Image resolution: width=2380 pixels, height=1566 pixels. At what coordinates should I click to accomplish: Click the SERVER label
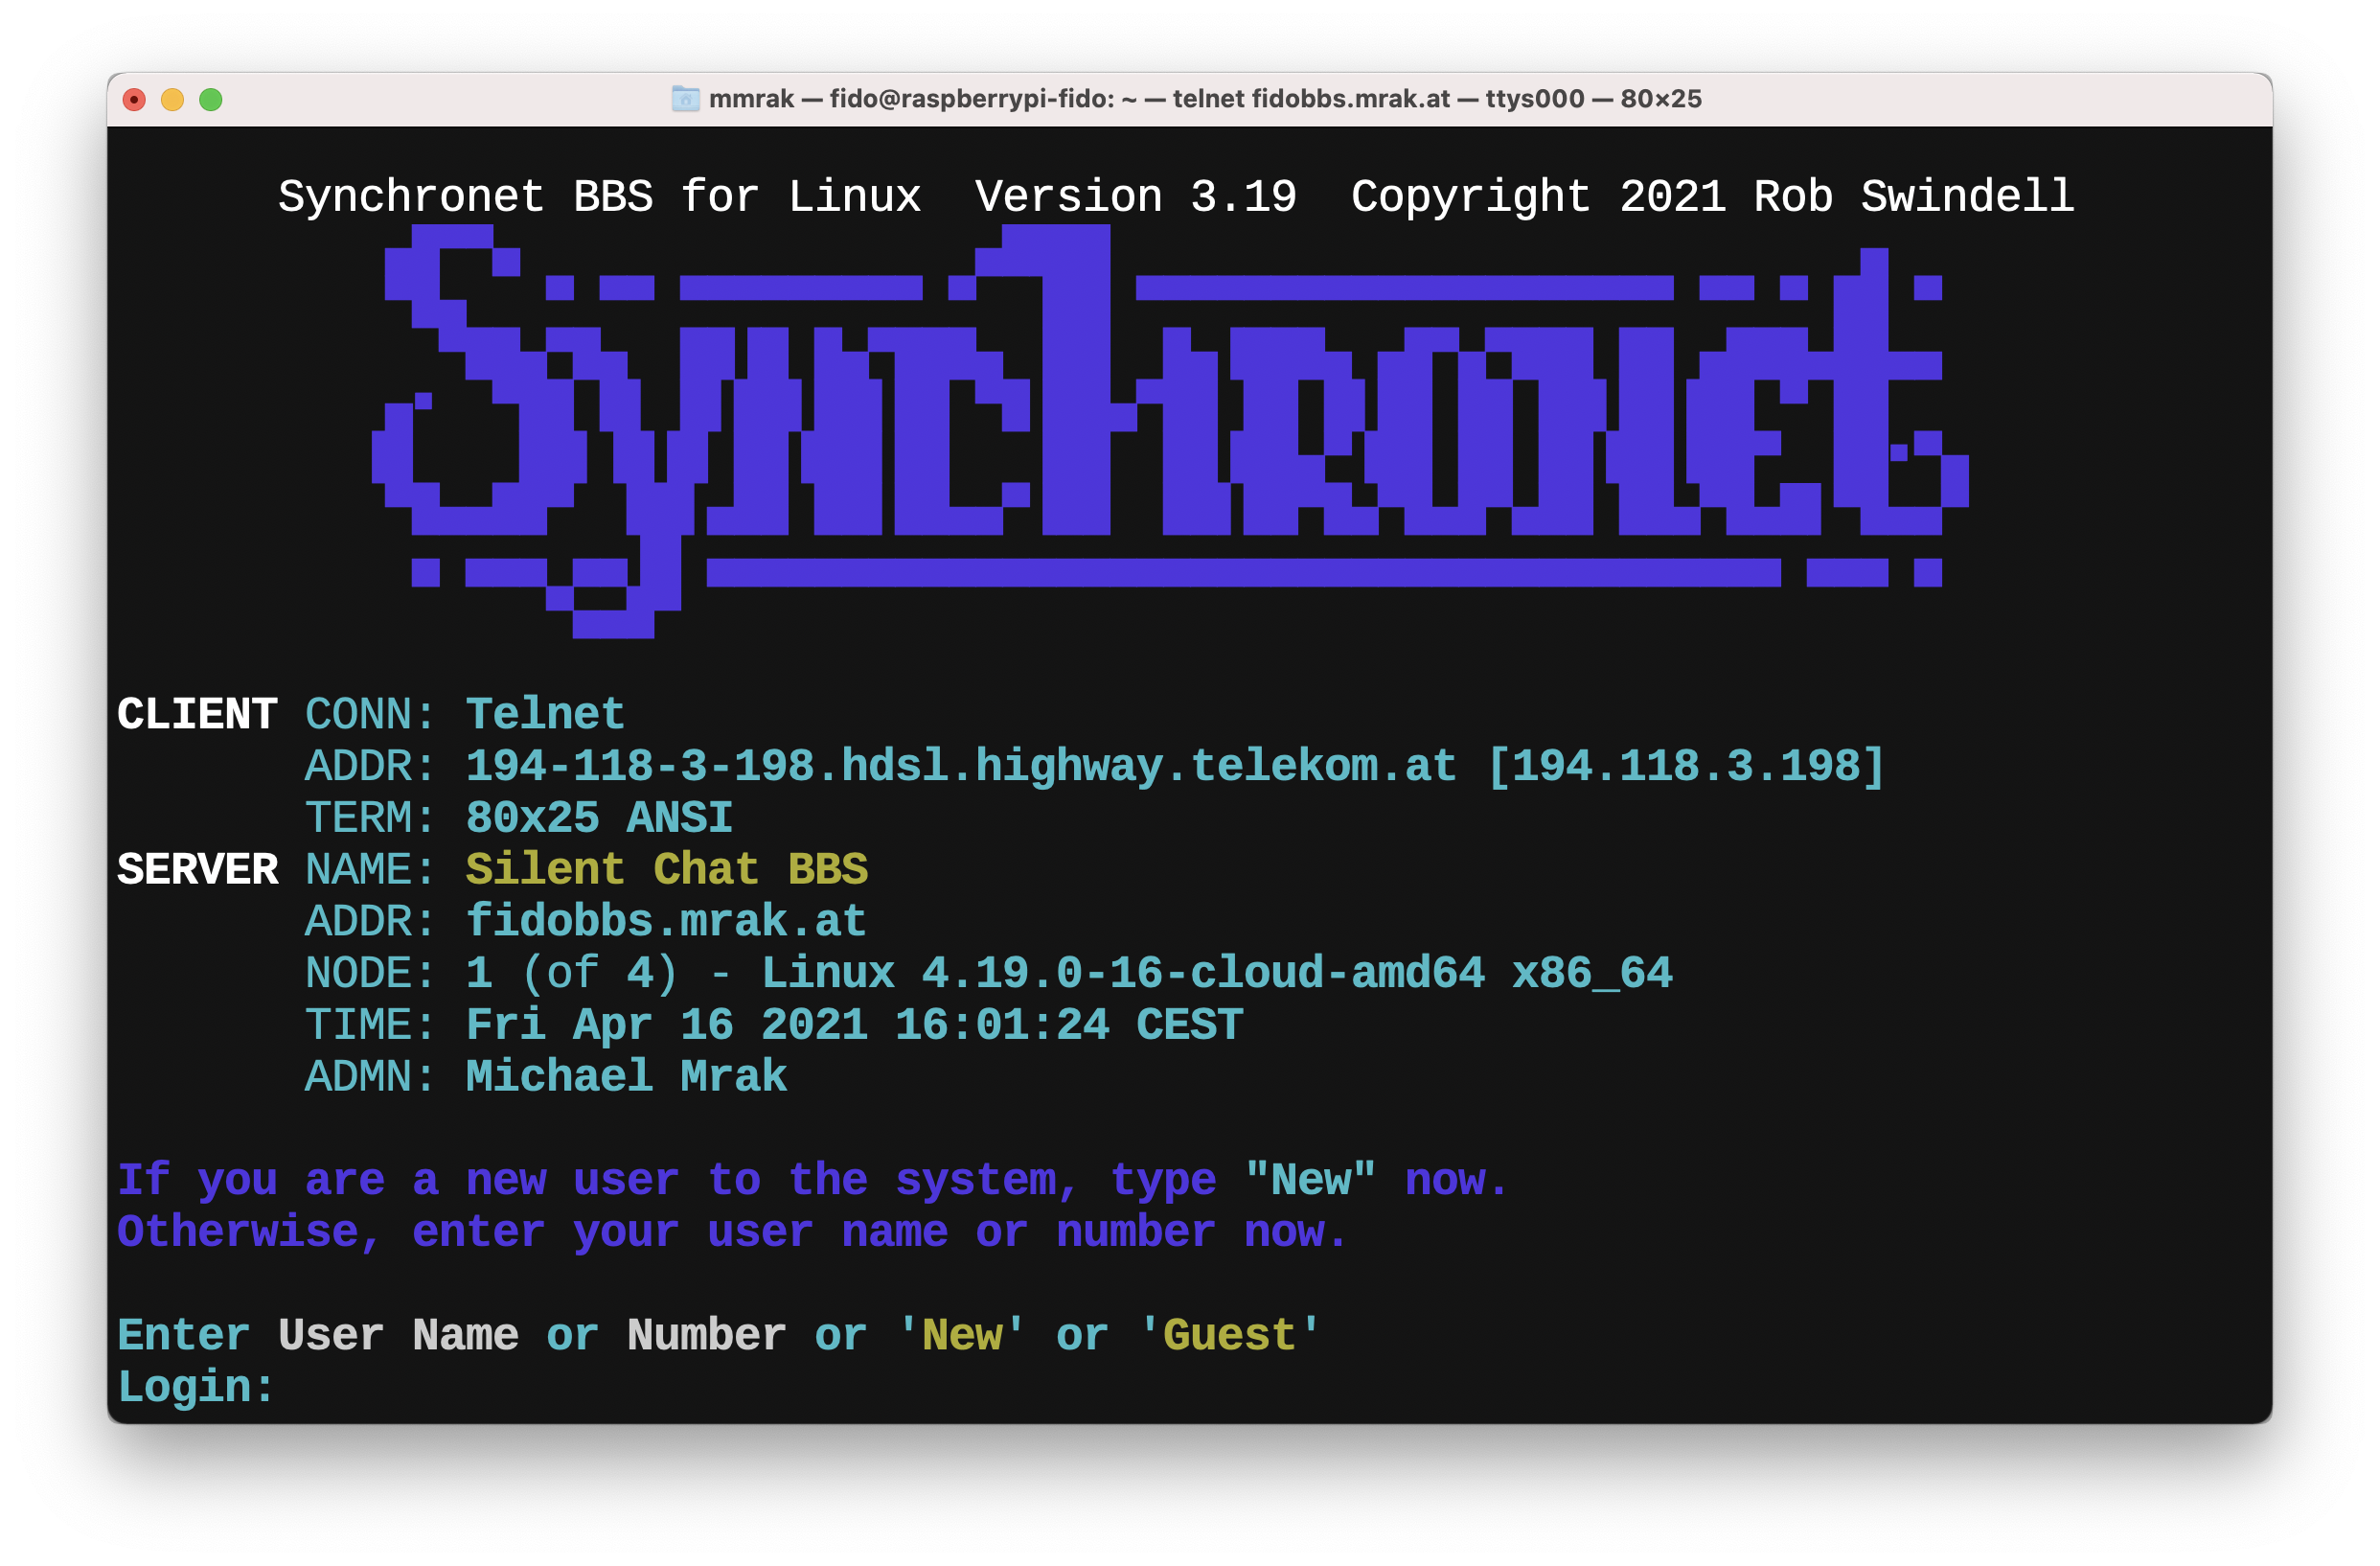[197, 869]
